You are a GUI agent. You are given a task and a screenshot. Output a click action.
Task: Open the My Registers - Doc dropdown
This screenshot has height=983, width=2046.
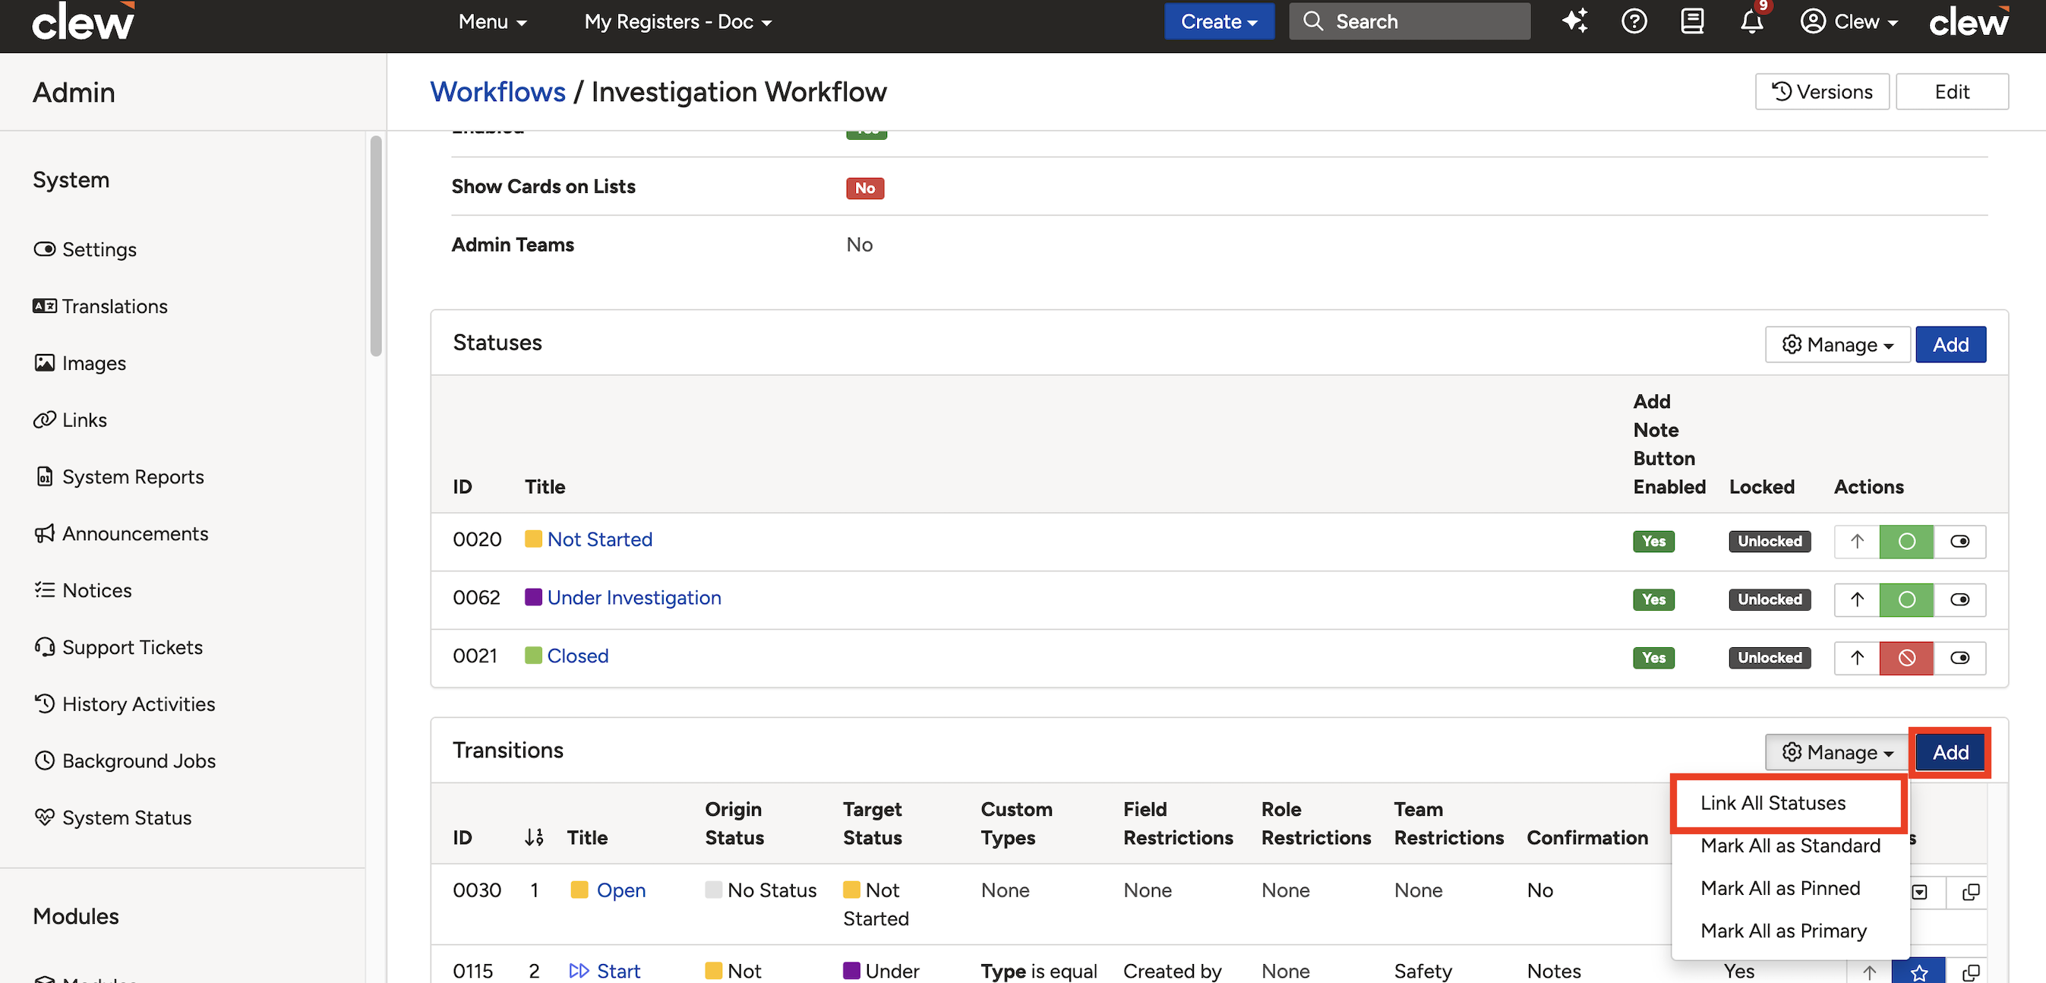click(677, 22)
